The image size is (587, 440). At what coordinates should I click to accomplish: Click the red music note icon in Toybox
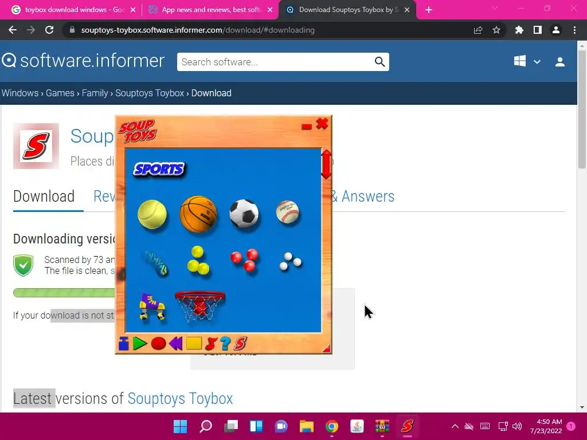(x=211, y=344)
